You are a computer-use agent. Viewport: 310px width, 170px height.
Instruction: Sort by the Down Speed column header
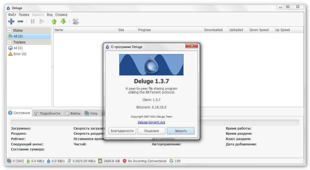[261, 30]
